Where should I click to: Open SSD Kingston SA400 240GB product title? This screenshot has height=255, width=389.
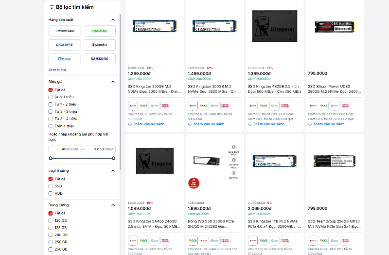click(154, 224)
